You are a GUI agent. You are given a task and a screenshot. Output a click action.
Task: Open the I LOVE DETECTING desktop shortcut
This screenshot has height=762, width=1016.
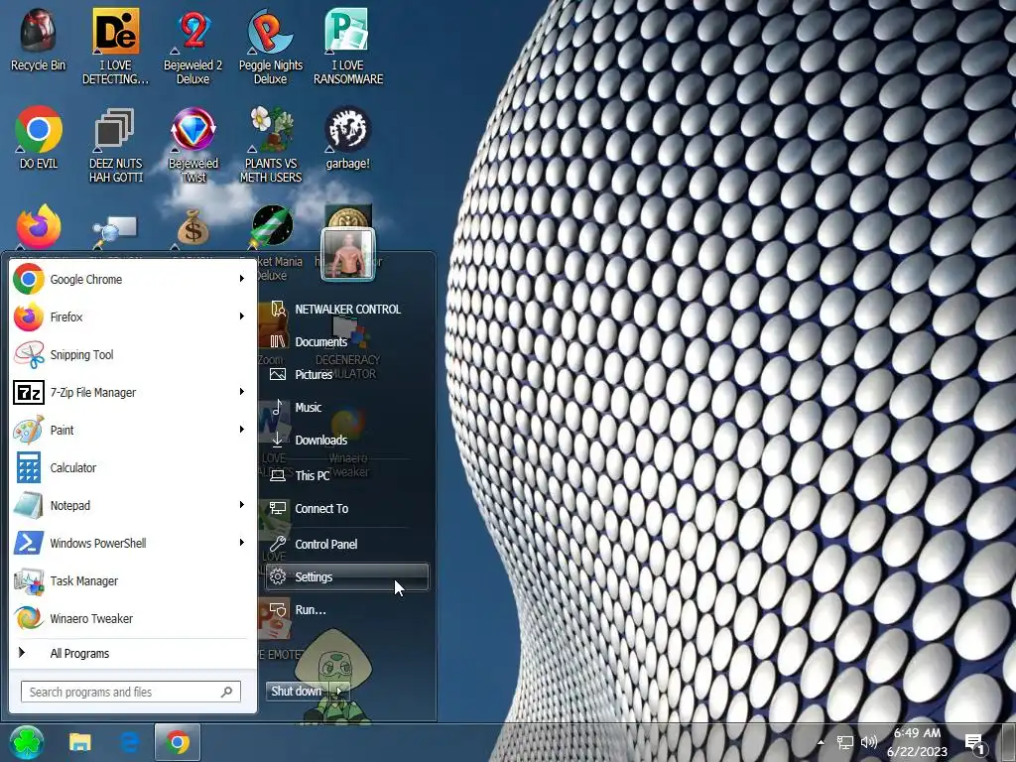click(115, 47)
